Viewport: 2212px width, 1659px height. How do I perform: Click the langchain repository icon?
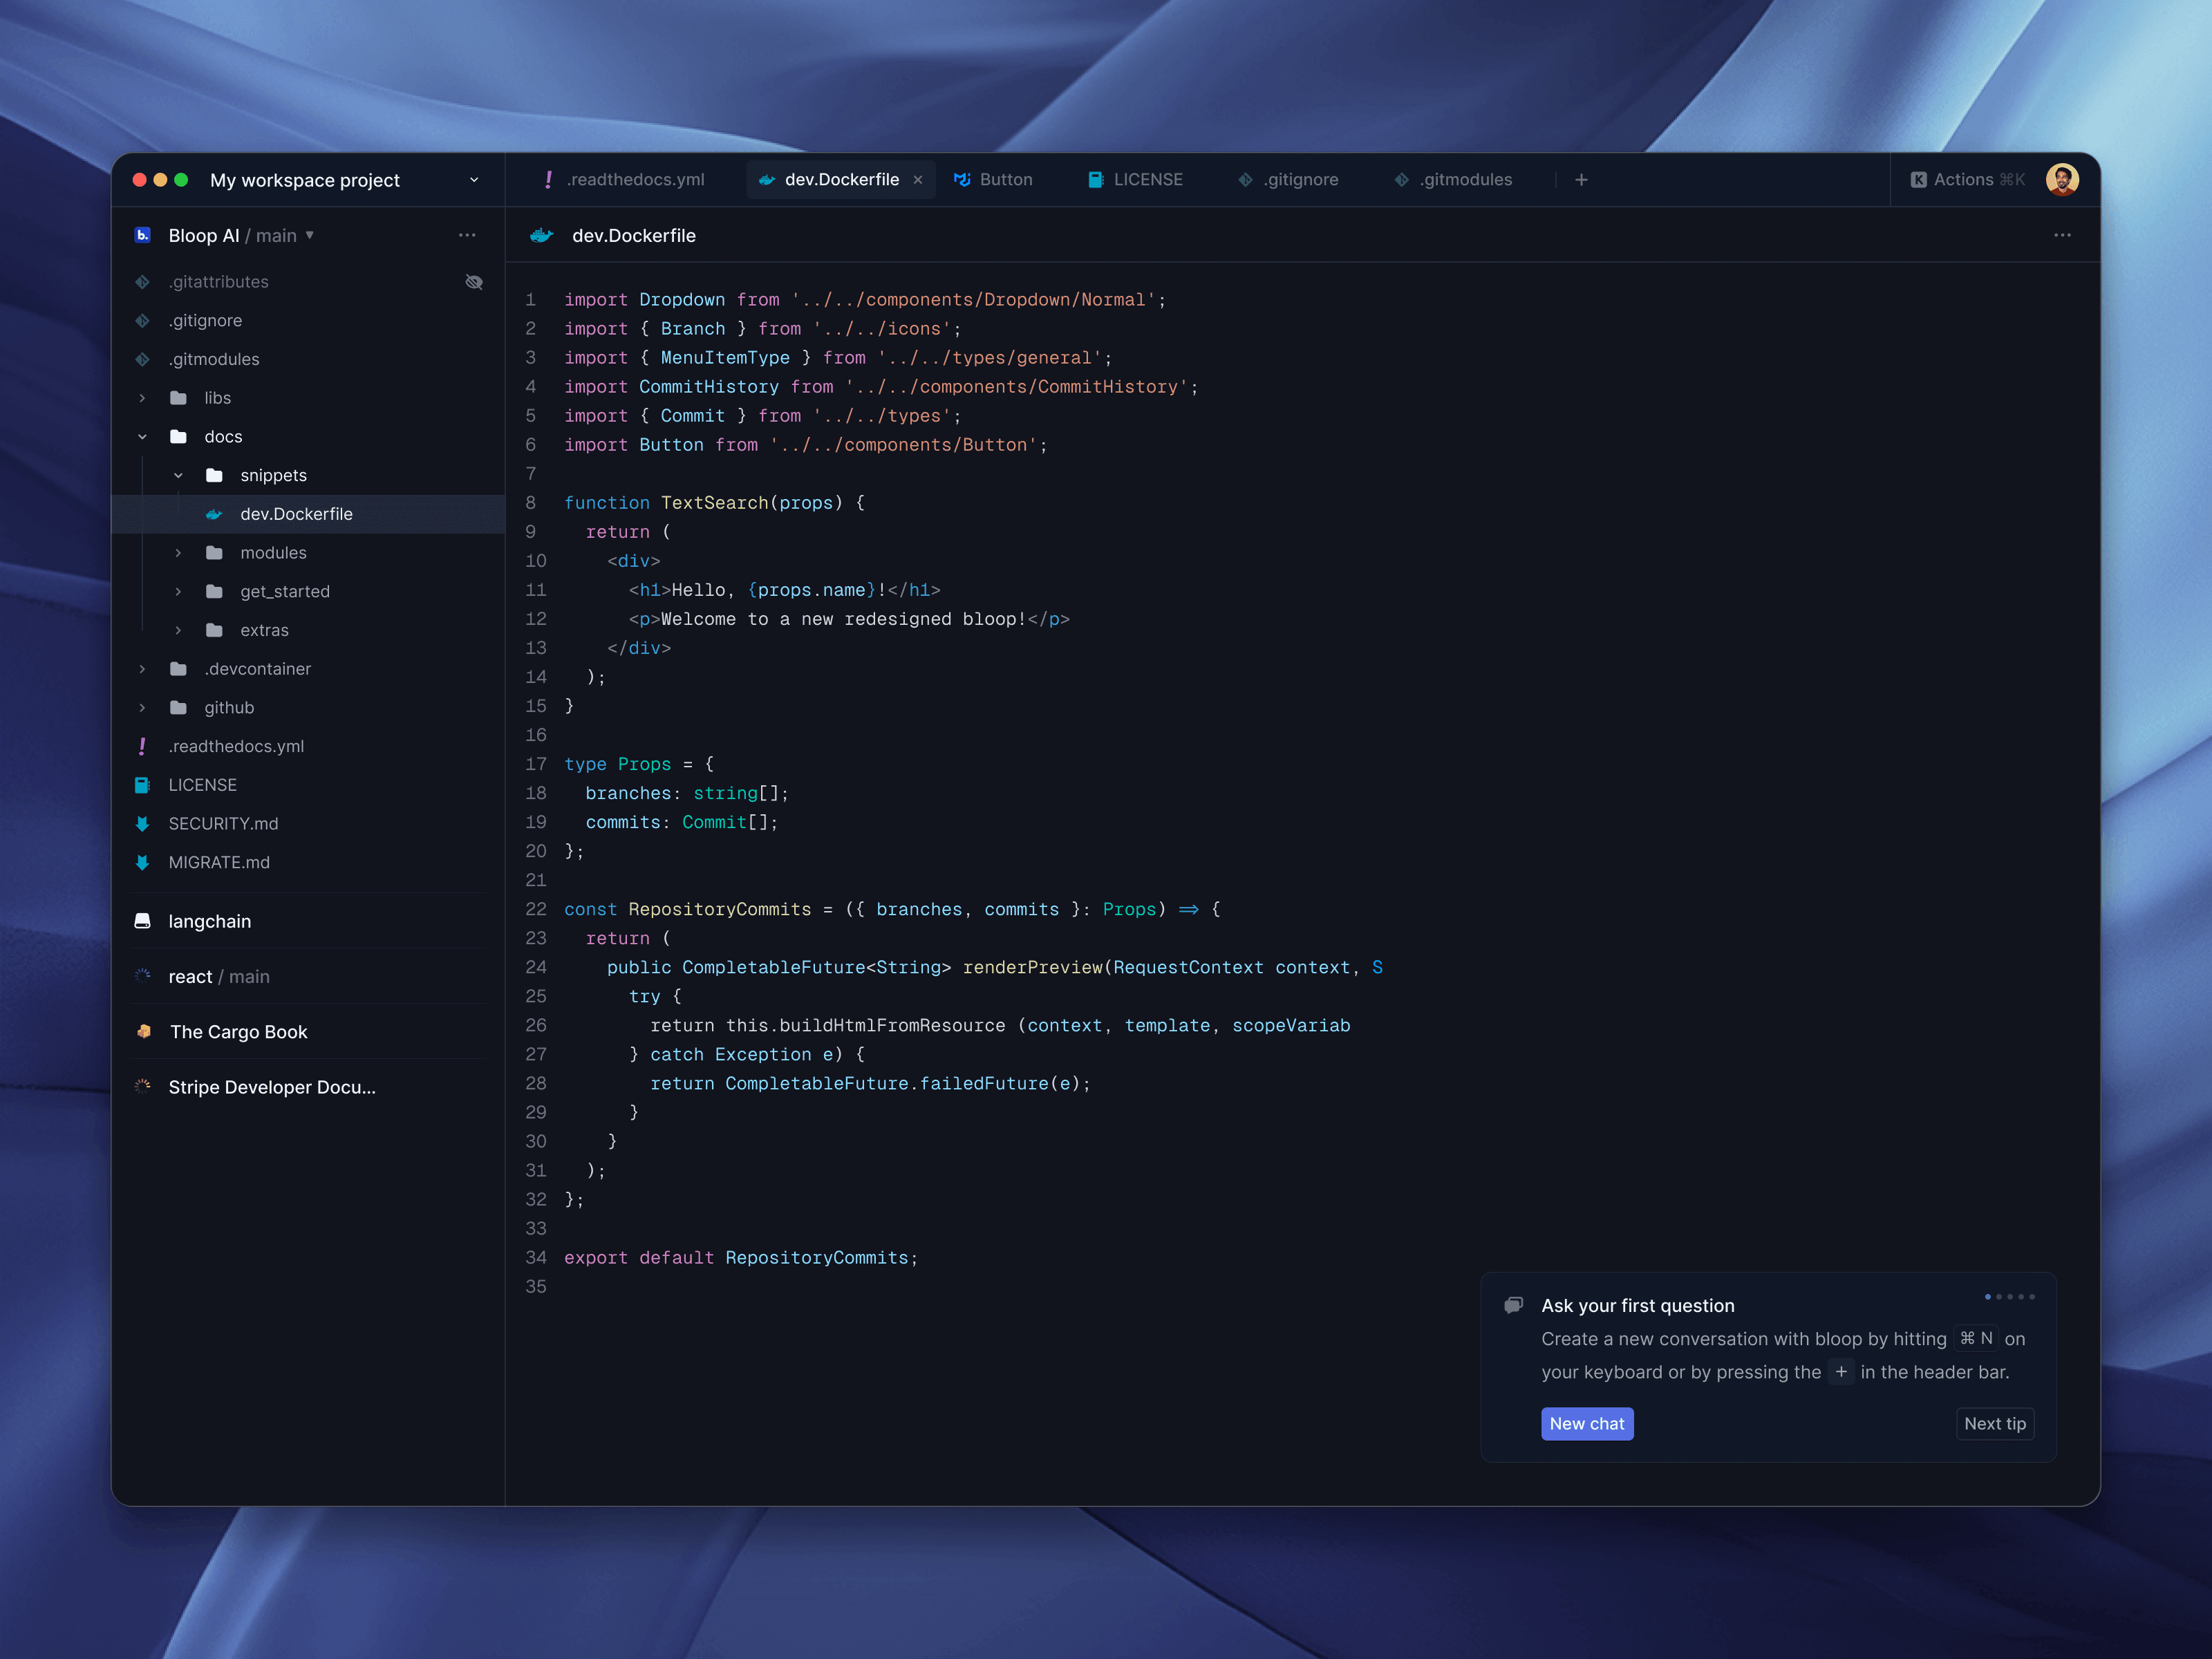click(143, 921)
